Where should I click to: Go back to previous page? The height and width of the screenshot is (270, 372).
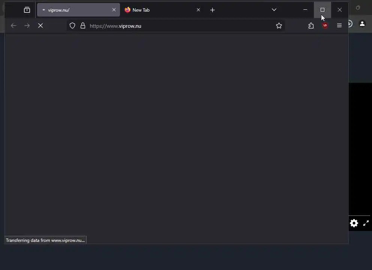point(13,25)
